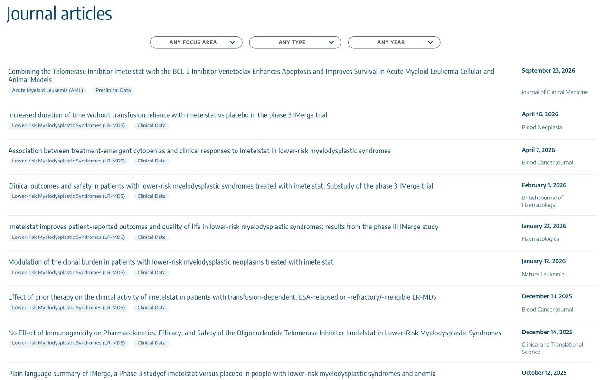Open the Imetelstat with Venetoclax AML article

[x=251, y=76]
